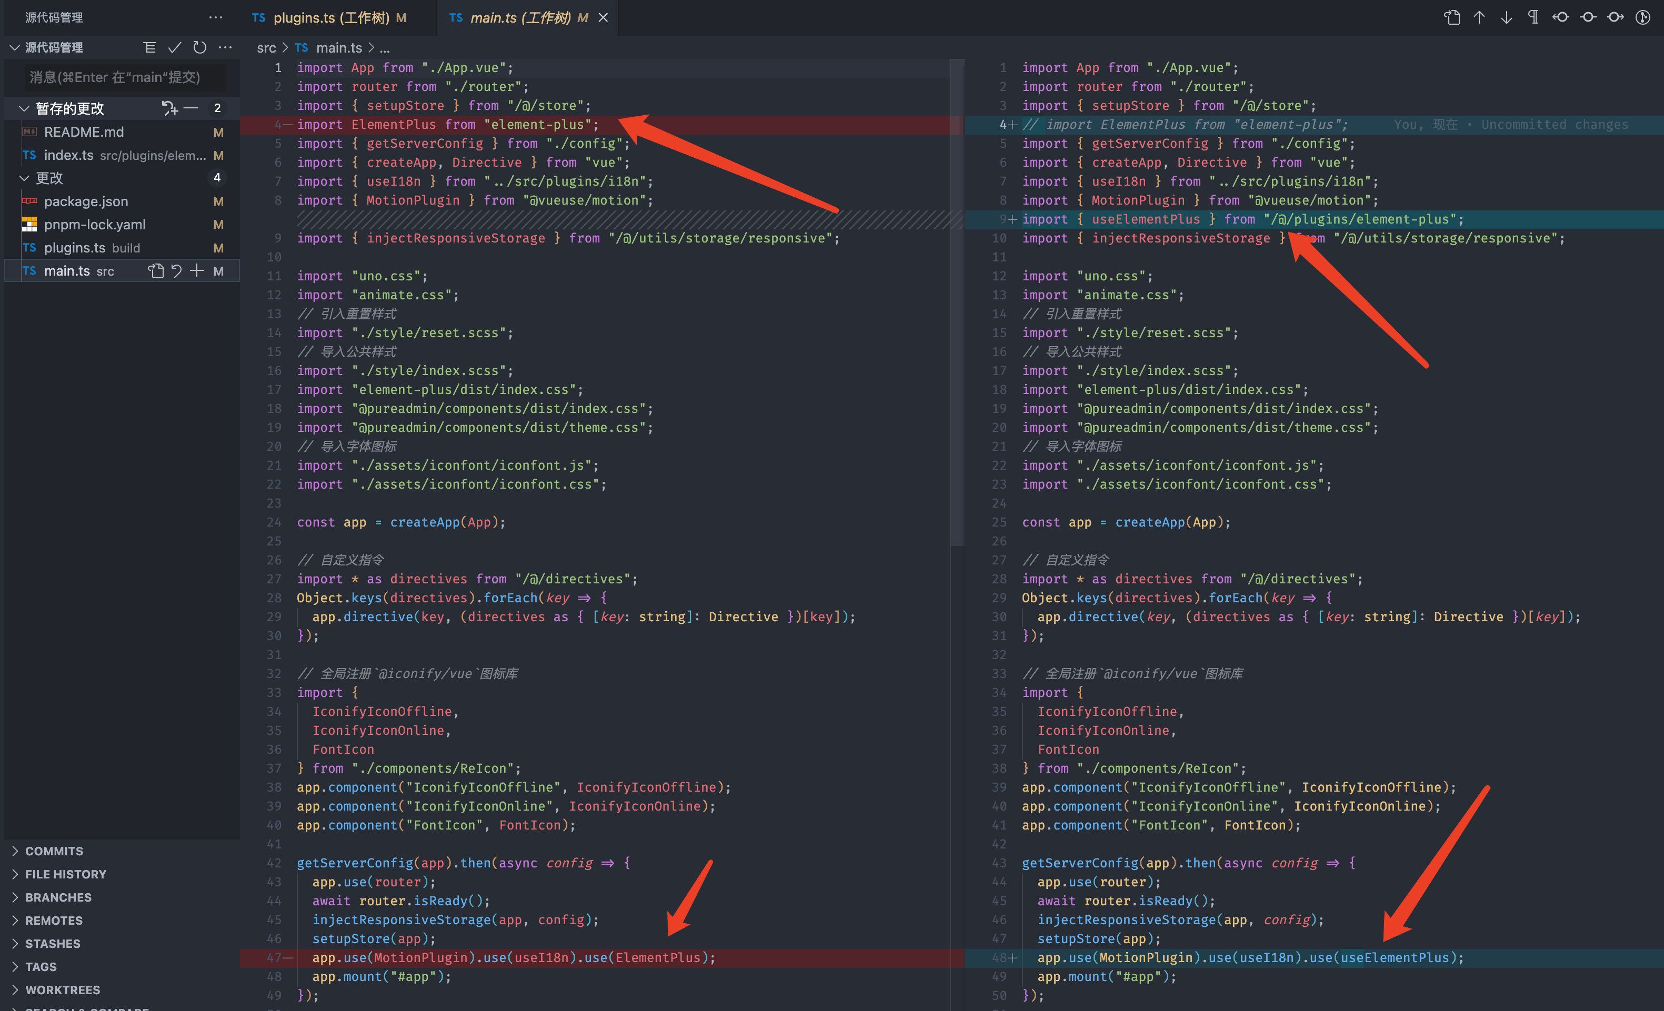Screen dimensions: 1664x1011
Task: Open next revision with right commit icon
Action: [1616, 17]
